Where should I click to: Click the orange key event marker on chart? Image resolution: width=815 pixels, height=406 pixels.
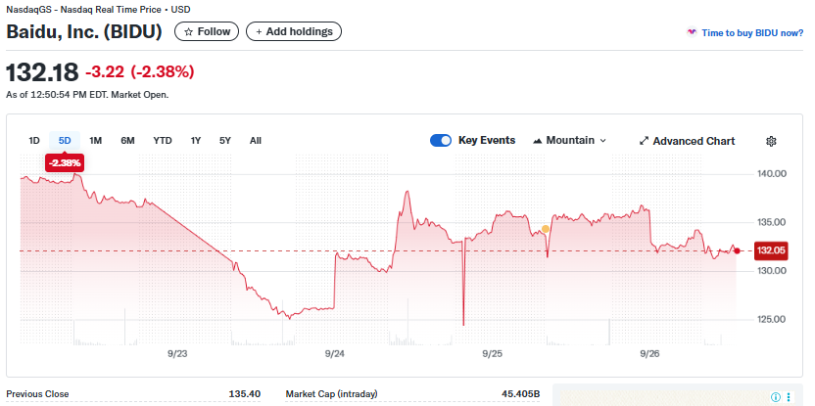click(546, 229)
